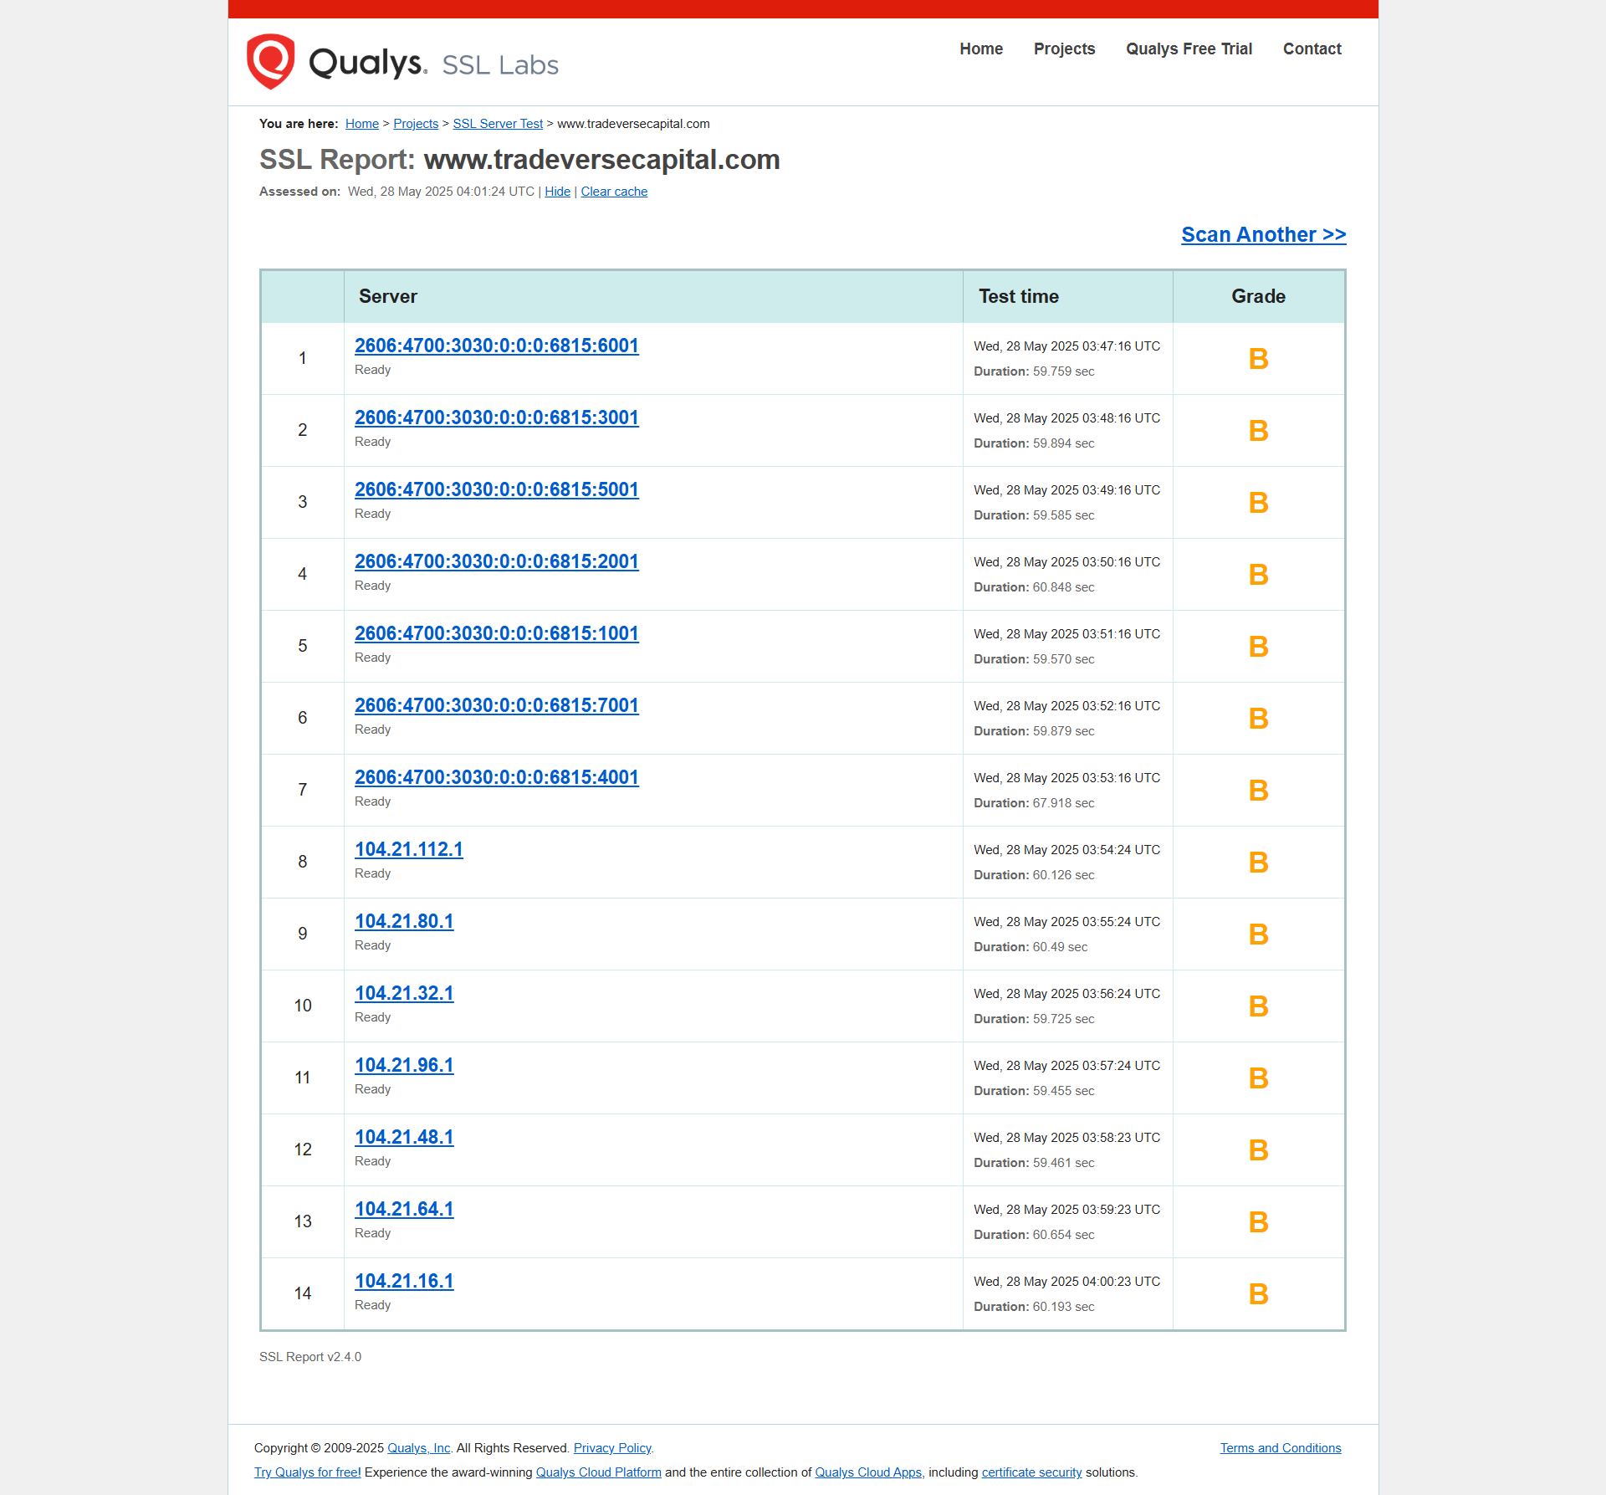Click the SSL Report domain heading

[x=519, y=160]
